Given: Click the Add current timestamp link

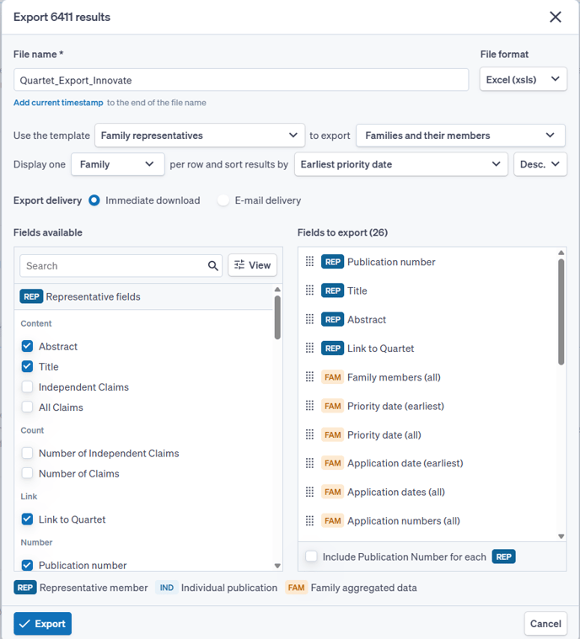Looking at the screenshot, I should 58,103.
